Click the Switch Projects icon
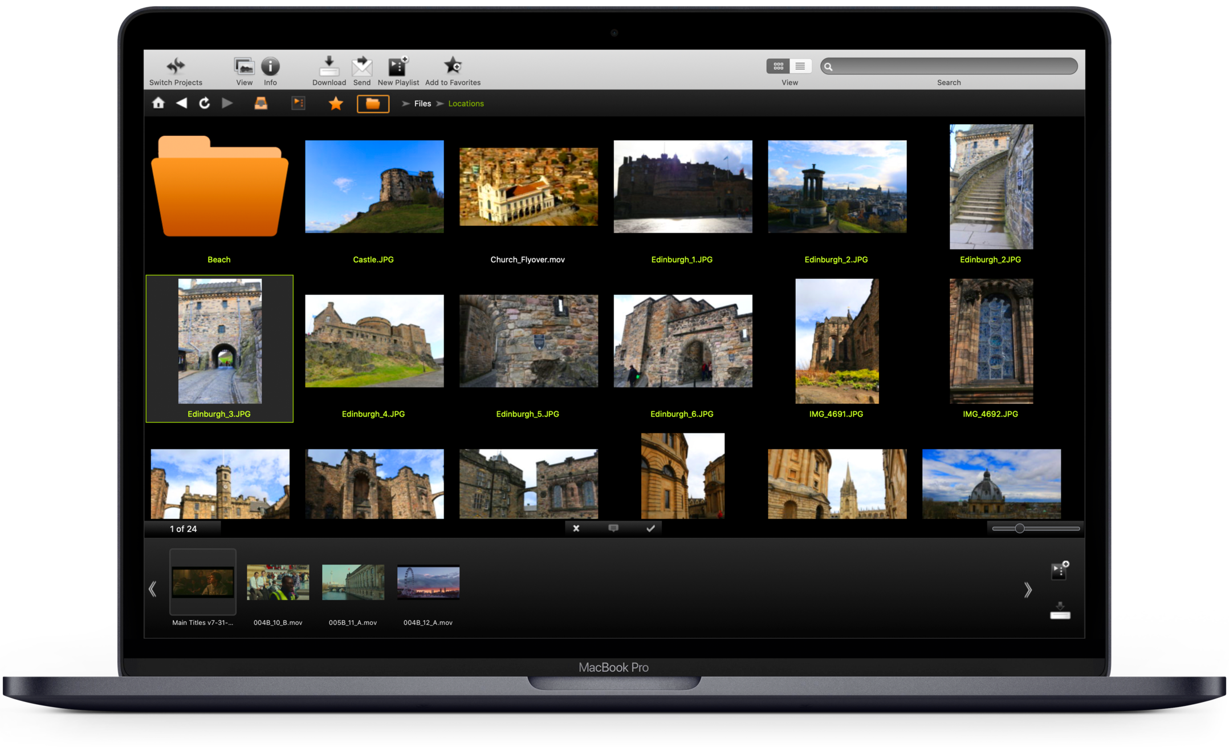 click(x=176, y=66)
